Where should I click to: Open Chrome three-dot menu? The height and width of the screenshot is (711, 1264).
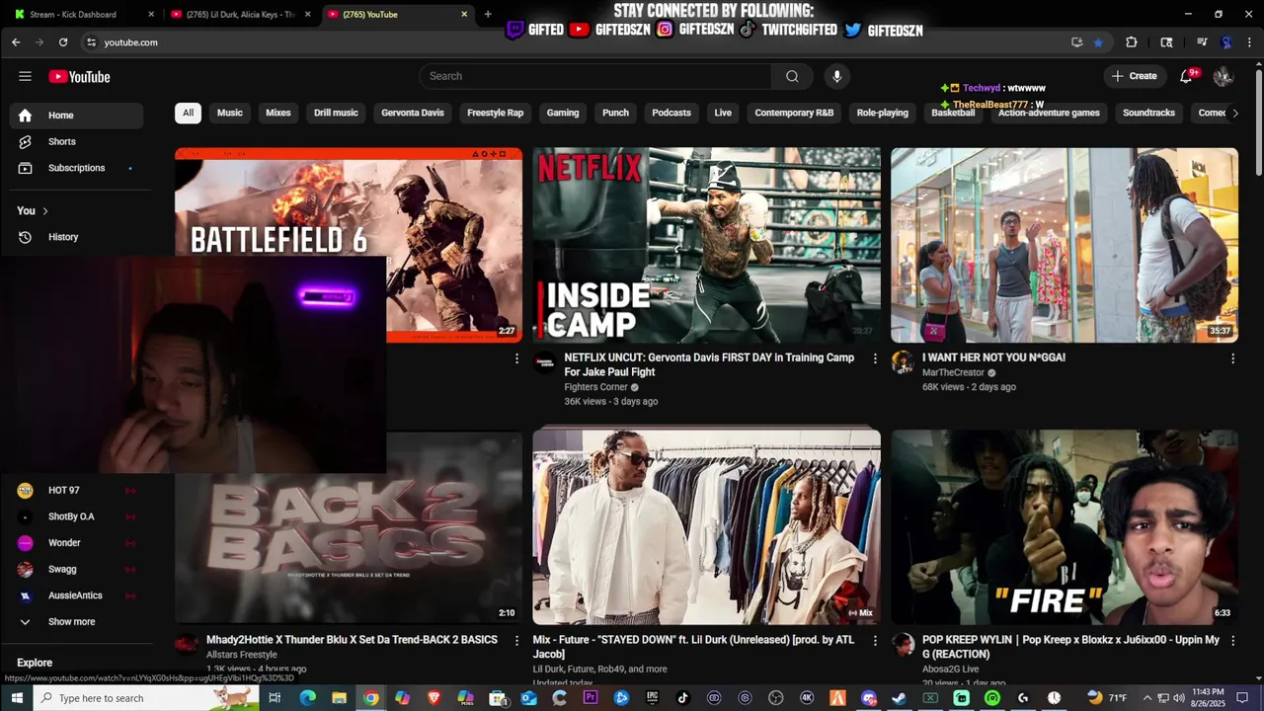pyautogui.click(x=1250, y=42)
